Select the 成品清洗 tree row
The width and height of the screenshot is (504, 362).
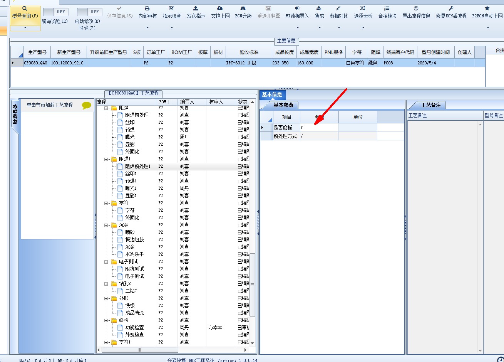click(x=172, y=313)
